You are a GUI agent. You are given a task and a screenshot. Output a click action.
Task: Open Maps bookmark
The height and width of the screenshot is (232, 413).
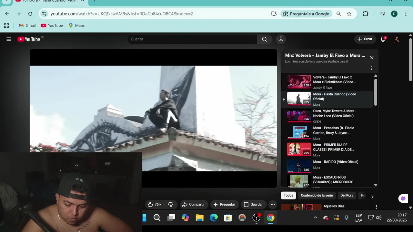[x=76, y=25]
